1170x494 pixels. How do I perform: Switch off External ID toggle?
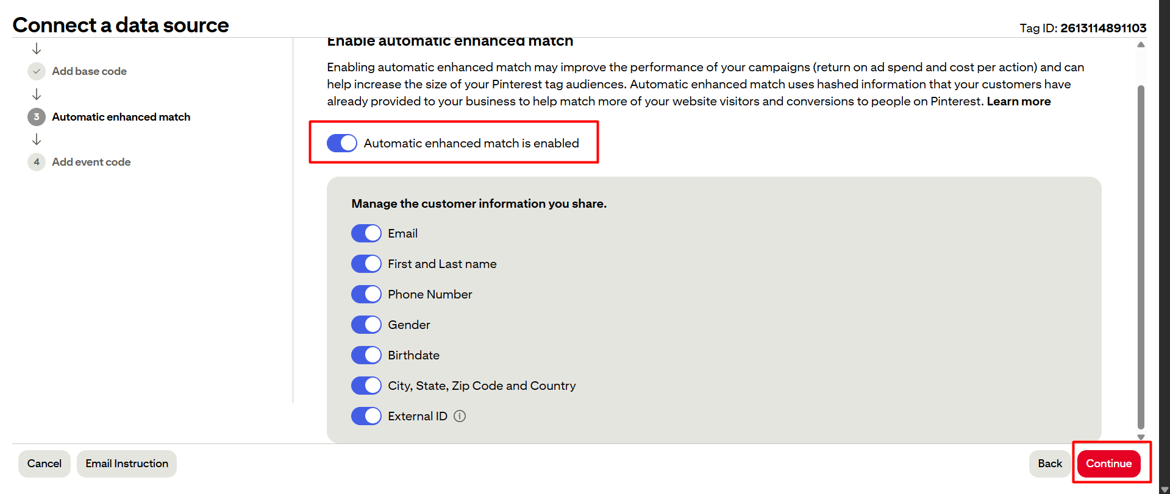pos(366,416)
